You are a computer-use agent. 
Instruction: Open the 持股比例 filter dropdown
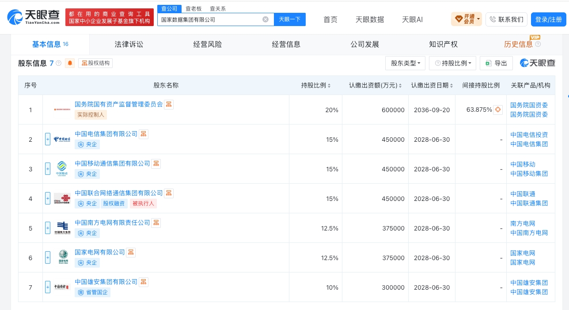(453, 63)
